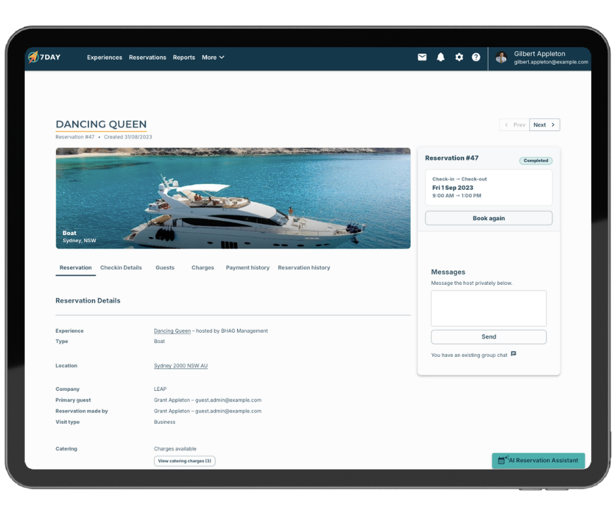Go to the Next reservation

[x=545, y=124]
